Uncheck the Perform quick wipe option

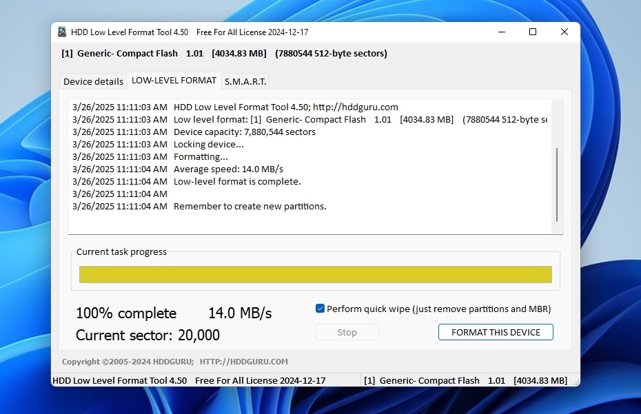320,308
